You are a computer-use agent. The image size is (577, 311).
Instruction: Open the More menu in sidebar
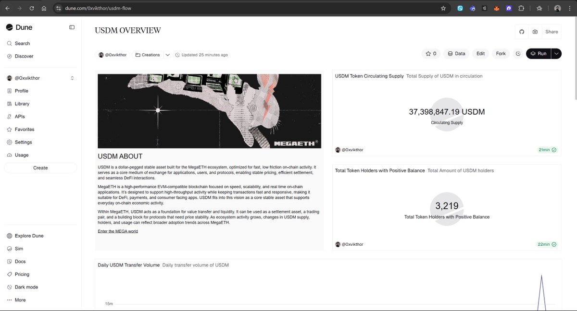(x=40, y=300)
